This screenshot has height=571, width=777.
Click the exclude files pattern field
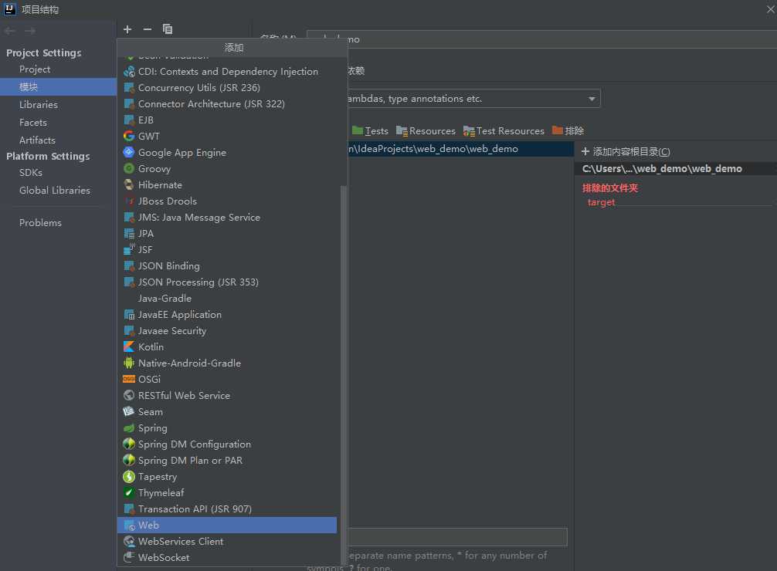457,537
